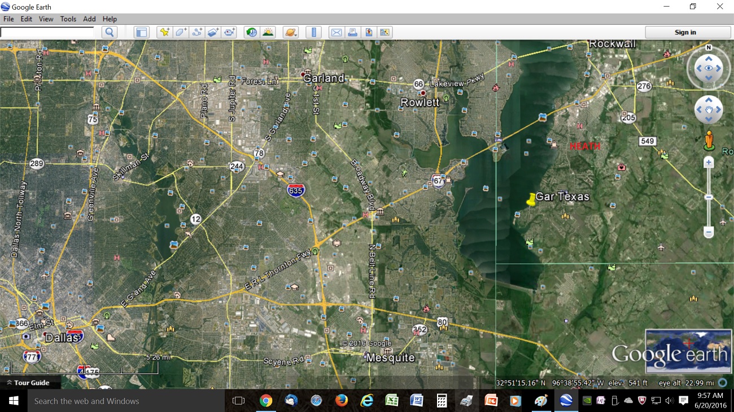This screenshot has width=734, height=412.
Task: Click the print icon in toolbar
Action: pos(353,32)
